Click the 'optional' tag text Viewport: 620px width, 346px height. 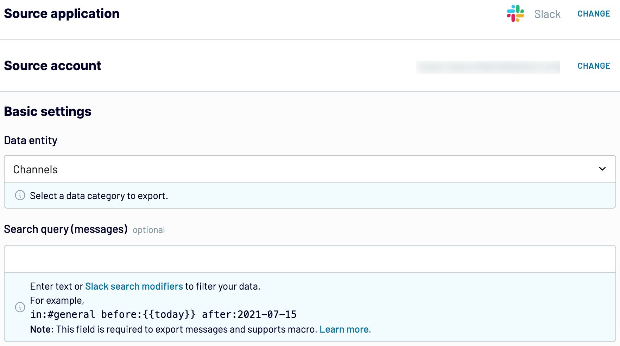point(149,230)
